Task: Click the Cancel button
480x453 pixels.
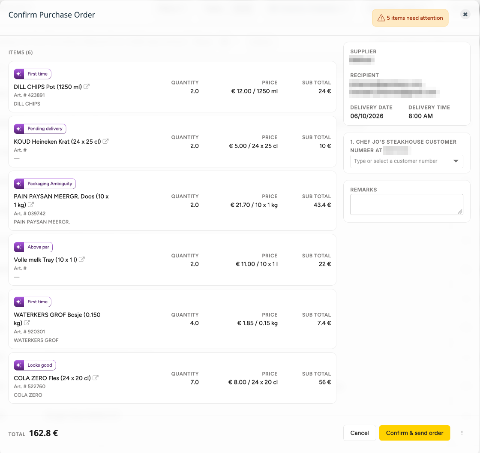Action: 360,433
